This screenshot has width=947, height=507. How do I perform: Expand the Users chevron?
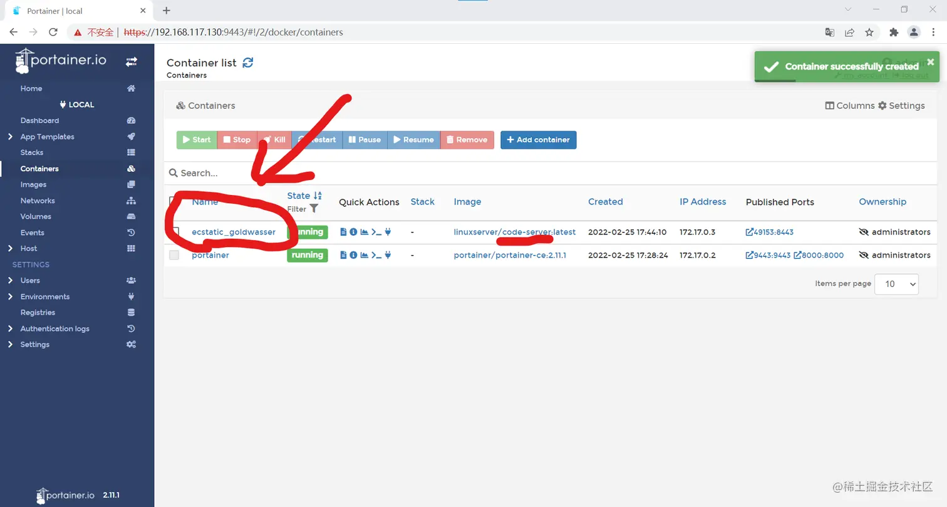pos(10,281)
